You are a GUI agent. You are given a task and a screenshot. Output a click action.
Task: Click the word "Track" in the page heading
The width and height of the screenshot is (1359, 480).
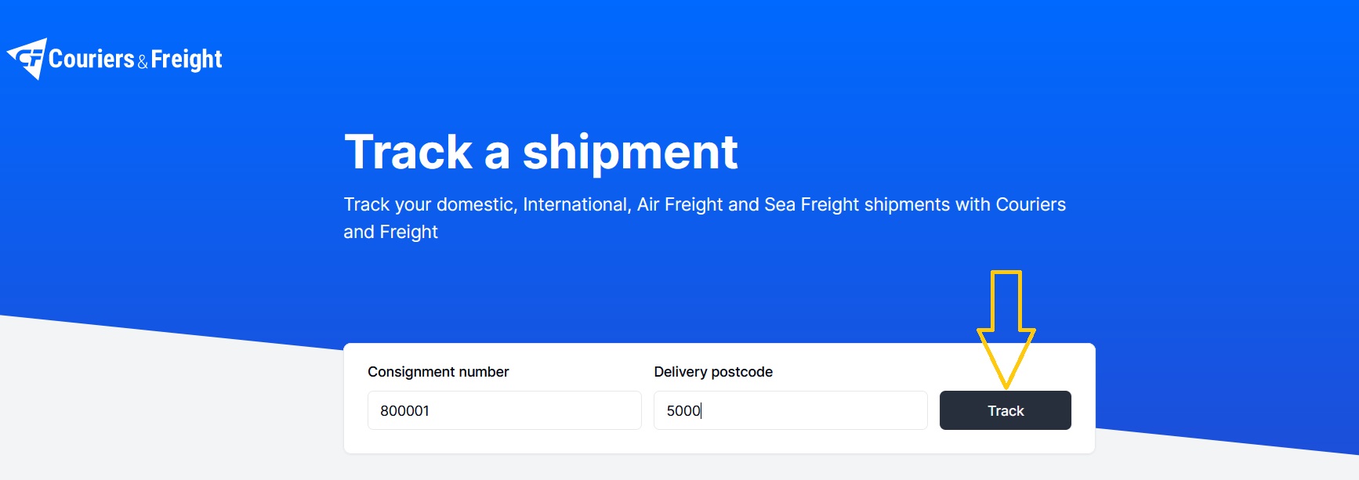point(408,152)
